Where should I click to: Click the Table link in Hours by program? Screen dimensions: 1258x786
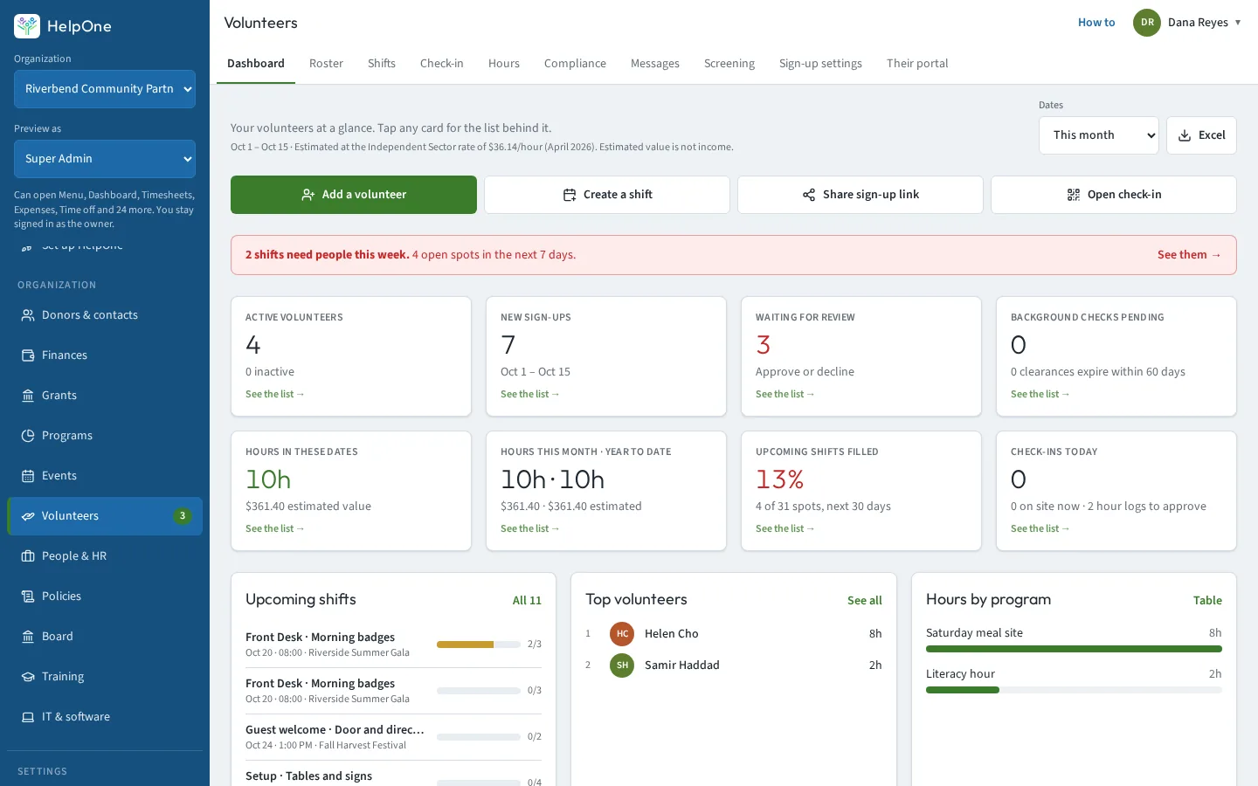click(x=1207, y=601)
